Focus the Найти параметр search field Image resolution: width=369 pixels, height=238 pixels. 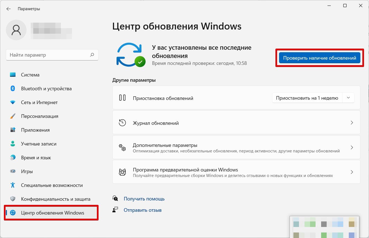point(52,55)
